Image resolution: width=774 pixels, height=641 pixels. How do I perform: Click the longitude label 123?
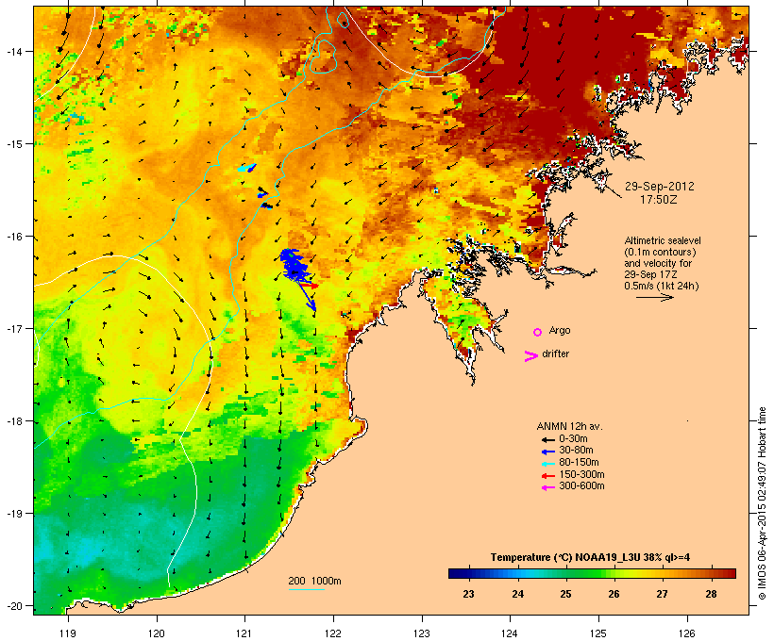422,633
